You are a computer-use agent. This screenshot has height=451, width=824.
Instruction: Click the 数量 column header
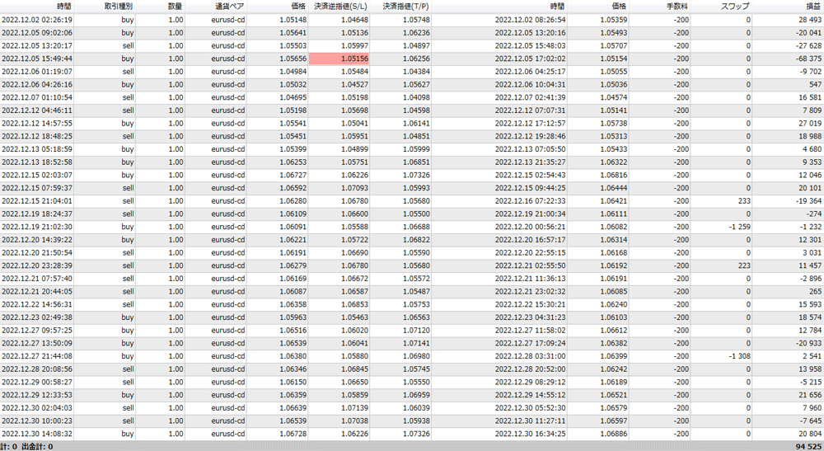[175, 7]
